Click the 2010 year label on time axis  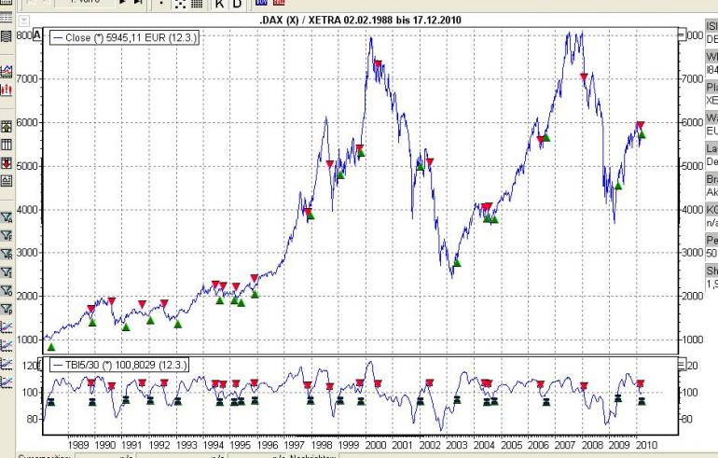click(x=646, y=445)
